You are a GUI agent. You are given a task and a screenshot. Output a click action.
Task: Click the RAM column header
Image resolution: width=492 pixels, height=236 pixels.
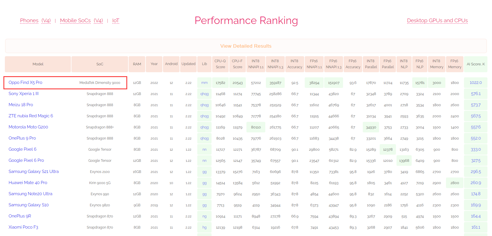[x=137, y=64]
